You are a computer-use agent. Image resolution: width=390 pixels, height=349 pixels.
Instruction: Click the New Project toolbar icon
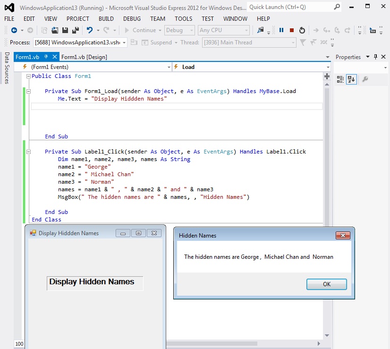click(x=44, y=30)
